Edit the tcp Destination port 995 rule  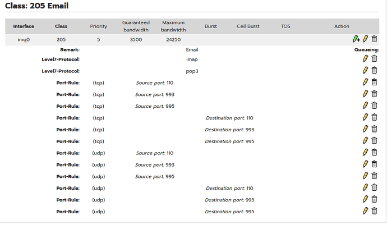[x=366, y=140]
